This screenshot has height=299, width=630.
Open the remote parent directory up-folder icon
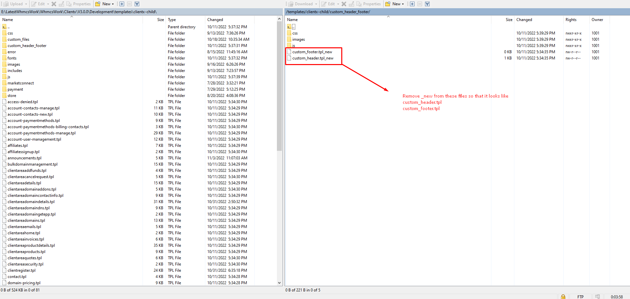[289, 27]
